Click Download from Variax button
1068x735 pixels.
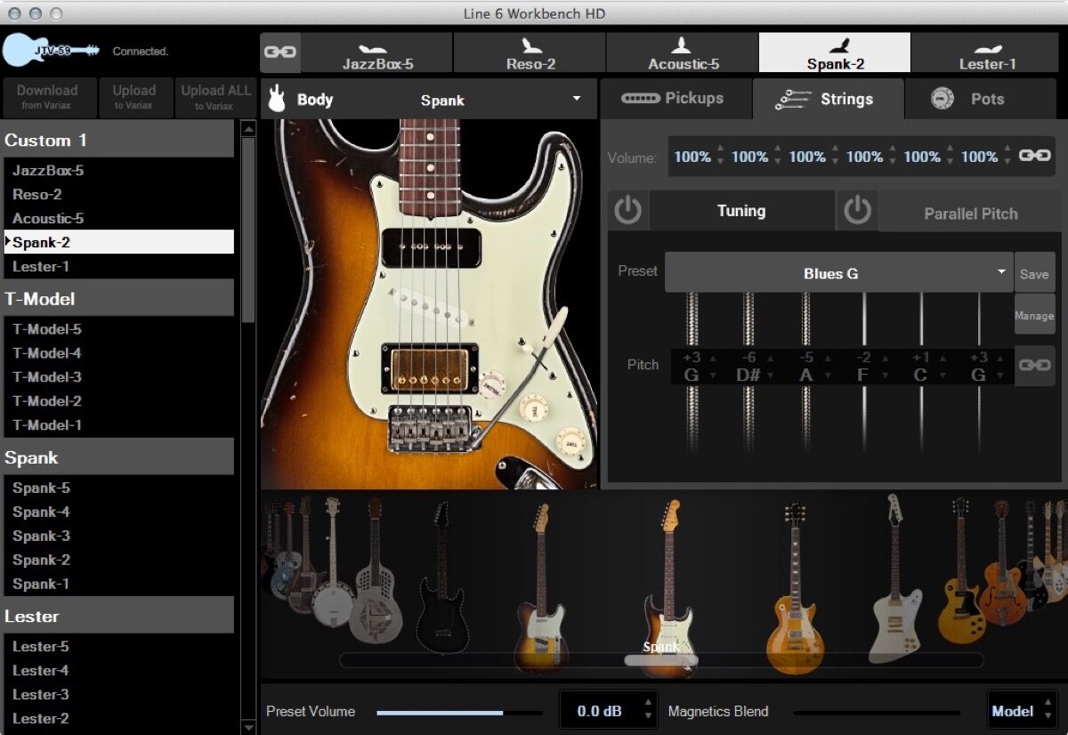click(47, 97)
